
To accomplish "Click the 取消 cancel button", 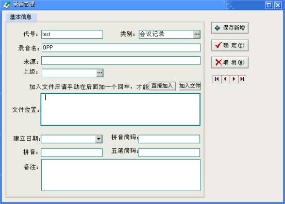I will pos(230,62).
